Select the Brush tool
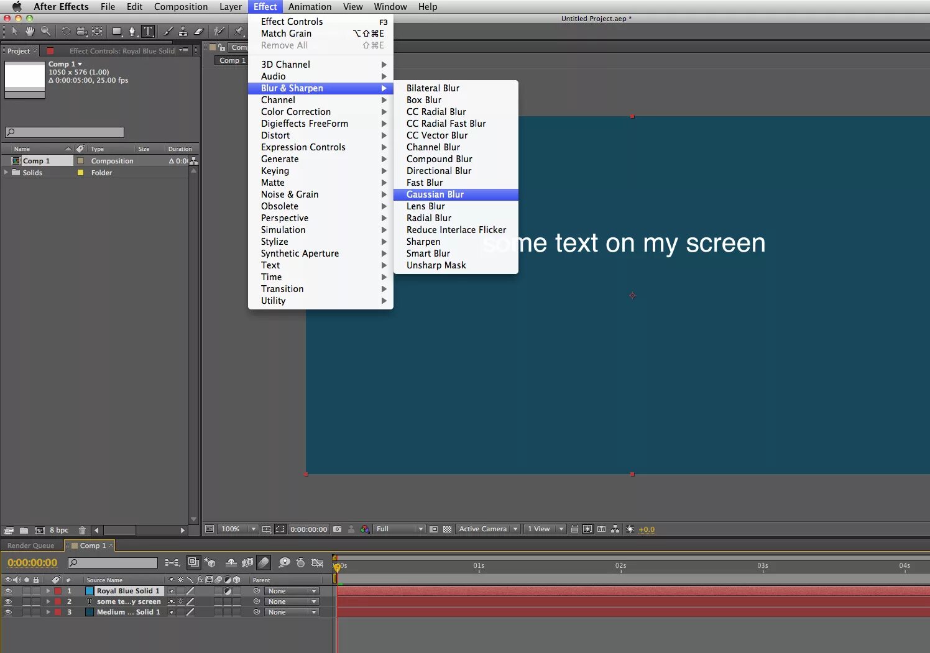The image size is (930, 653). (168, 31)
